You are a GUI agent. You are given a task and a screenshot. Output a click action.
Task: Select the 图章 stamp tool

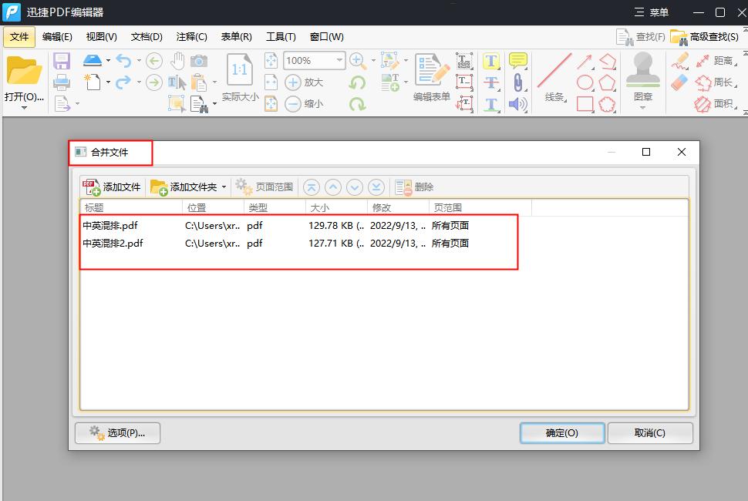[642, 77]
